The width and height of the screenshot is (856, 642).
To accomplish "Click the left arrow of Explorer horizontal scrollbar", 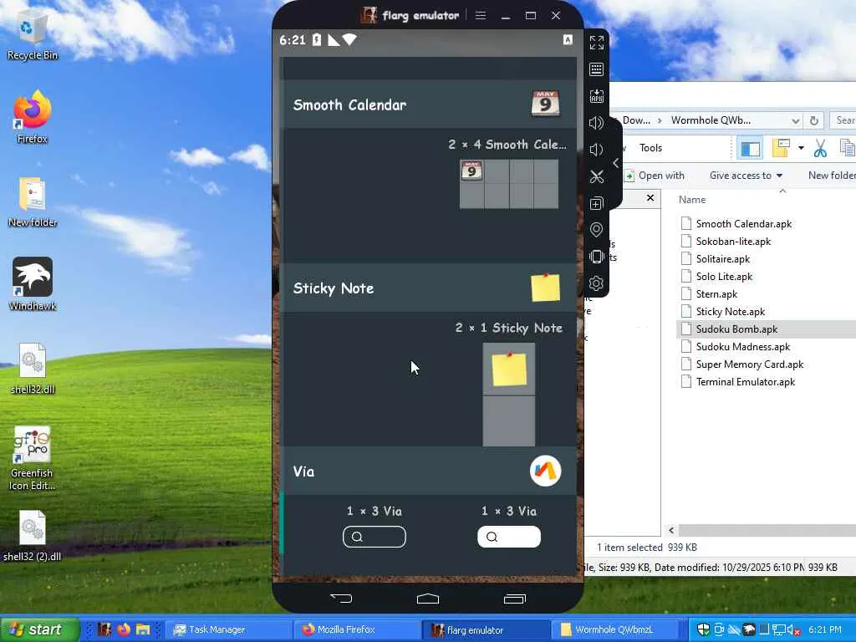I will (671, 530).
